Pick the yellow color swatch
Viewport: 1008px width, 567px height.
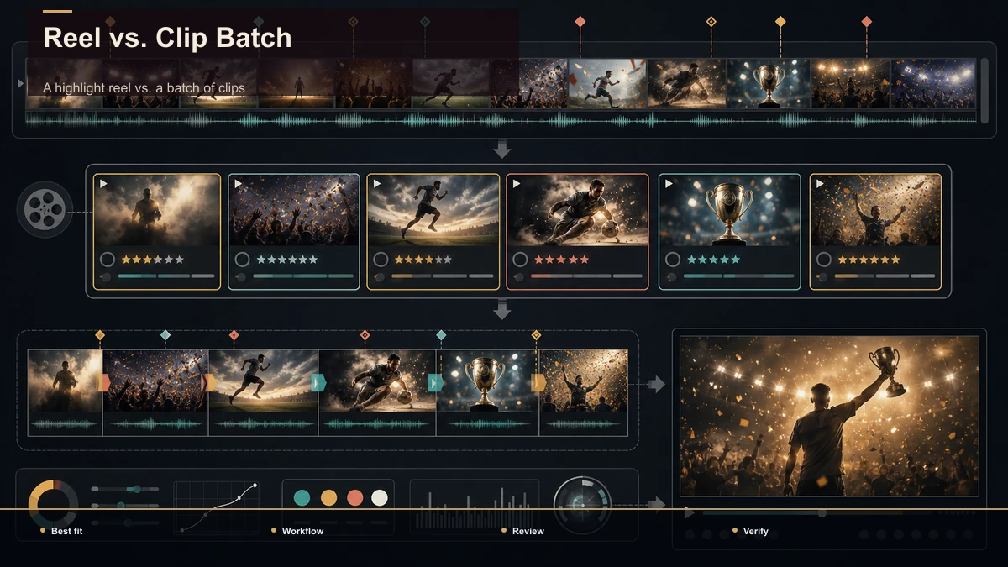point(328,498)
